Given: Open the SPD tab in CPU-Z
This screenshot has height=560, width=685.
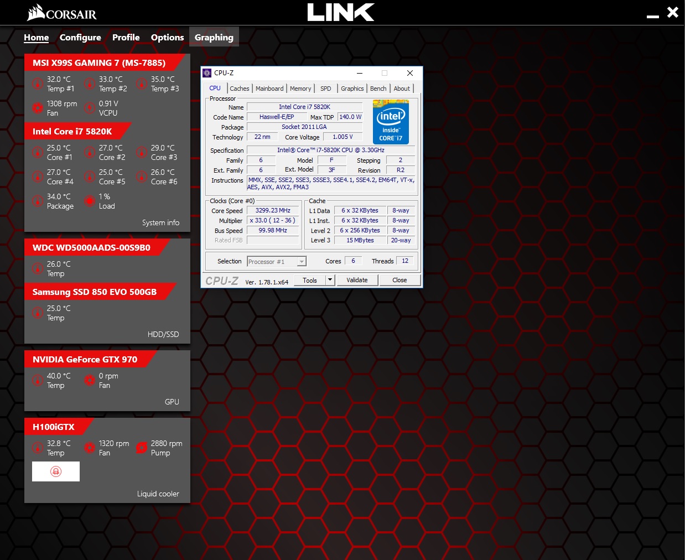Looking at the screenshot, I should coord(326,89).
